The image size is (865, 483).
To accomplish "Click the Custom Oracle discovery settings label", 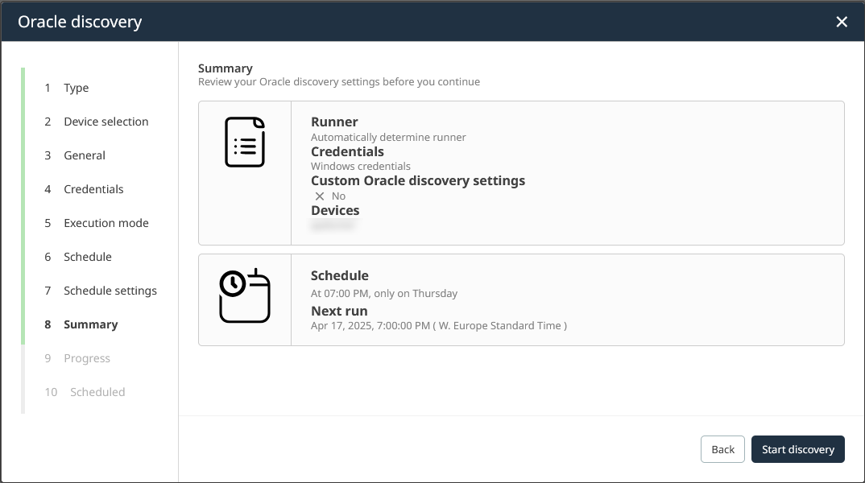I will click(x=418, y=180).
